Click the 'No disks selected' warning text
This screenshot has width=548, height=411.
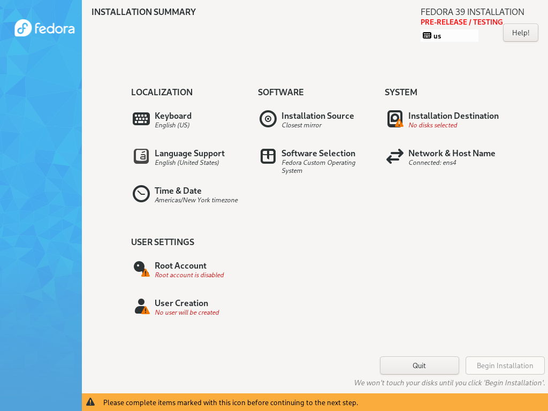click(x=432, y=125)
